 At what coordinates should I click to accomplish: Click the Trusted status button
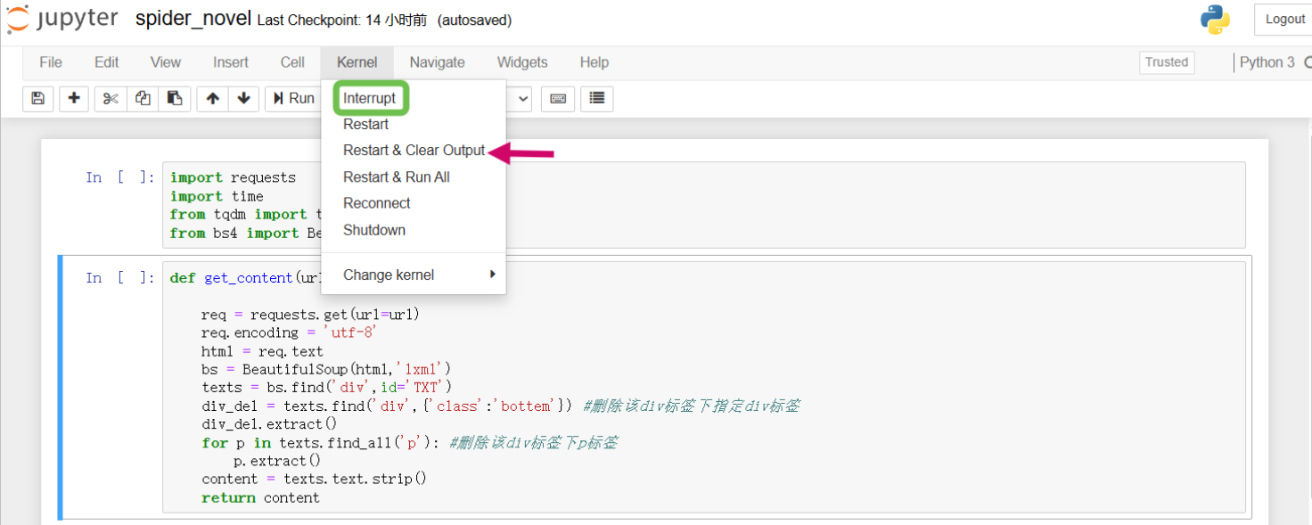[1166, 62]
